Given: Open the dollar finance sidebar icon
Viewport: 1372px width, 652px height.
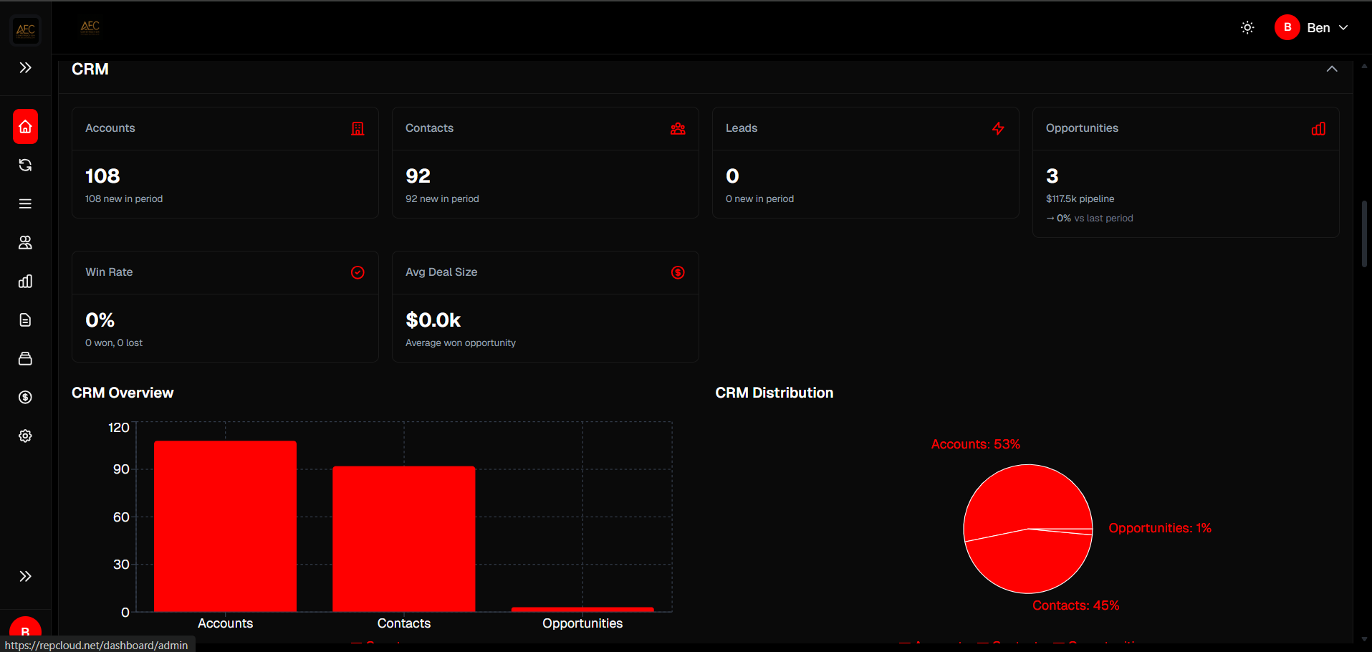Looking at the screenshot, I should click(x=25, y=398).
